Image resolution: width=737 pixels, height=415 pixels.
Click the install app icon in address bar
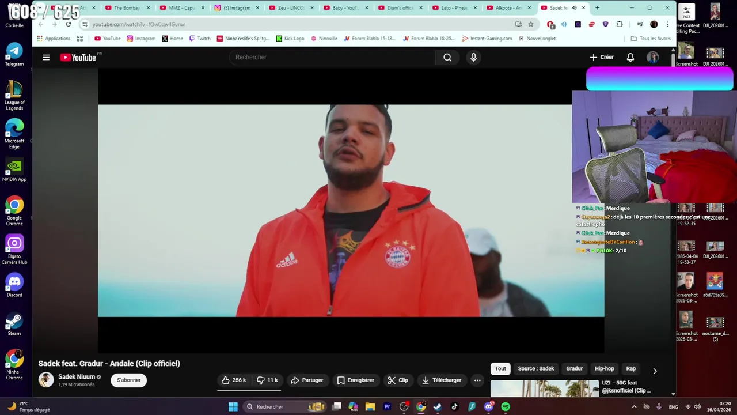(x=518, y=24)
